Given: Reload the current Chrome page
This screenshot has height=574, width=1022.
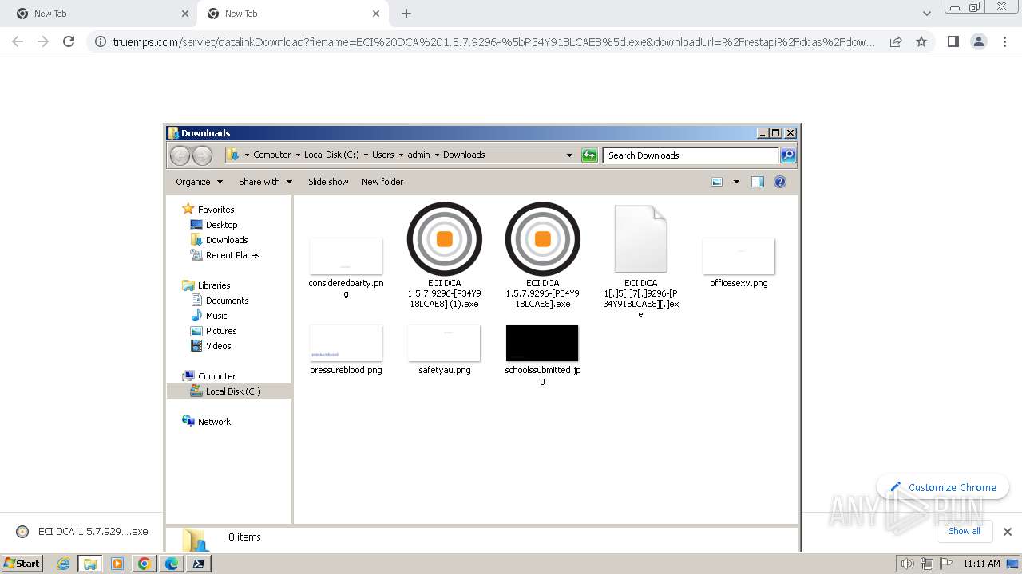Looking at the screenshot, I should 69,41.
